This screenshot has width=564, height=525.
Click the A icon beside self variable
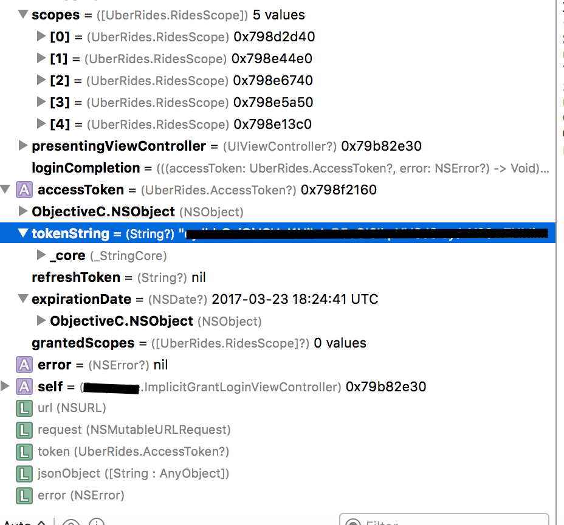click(25, 386)
